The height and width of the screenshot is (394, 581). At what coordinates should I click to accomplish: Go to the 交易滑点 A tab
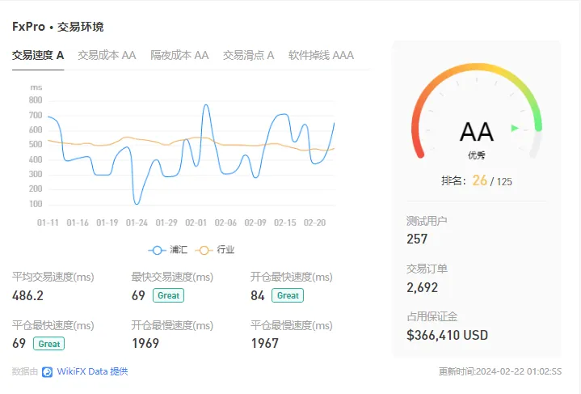[x=248, y=55]
